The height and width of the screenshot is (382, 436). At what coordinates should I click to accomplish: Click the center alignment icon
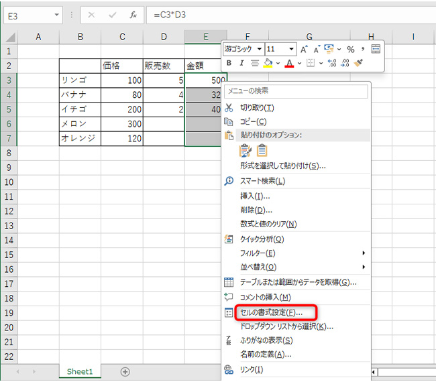coord(255,63)
